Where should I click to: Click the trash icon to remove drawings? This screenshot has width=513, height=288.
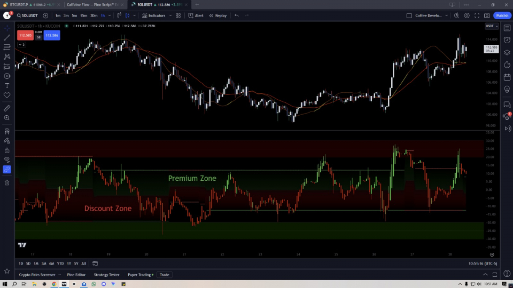(7, 182)
